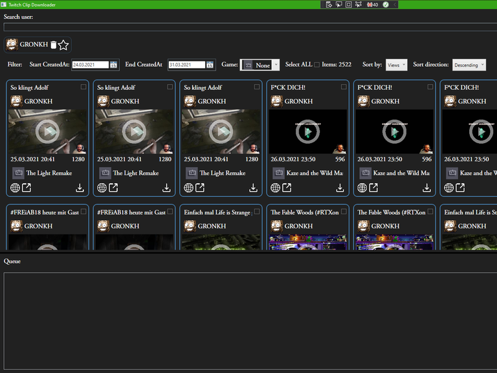Click the empty Queue list area
Image resolution: width=497 pixels, height=373 pixels.
tap(250, 321)
